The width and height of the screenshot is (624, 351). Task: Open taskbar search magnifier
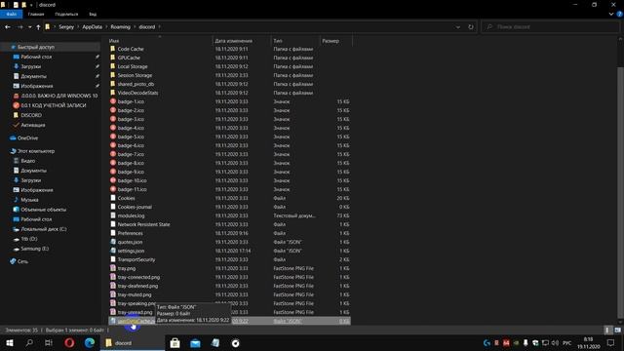29,342
